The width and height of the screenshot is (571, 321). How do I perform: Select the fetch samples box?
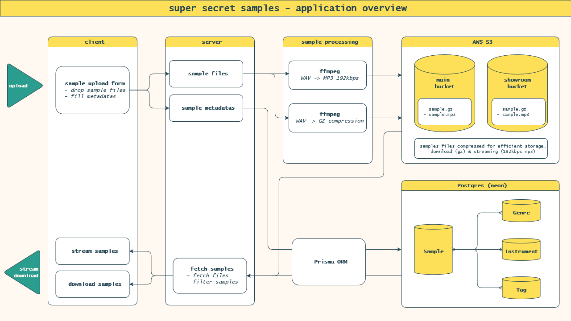pyautogui.click(x=210, y=276)
